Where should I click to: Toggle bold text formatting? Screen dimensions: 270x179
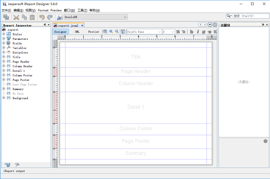pyautogui.click(x=191, y=32)
